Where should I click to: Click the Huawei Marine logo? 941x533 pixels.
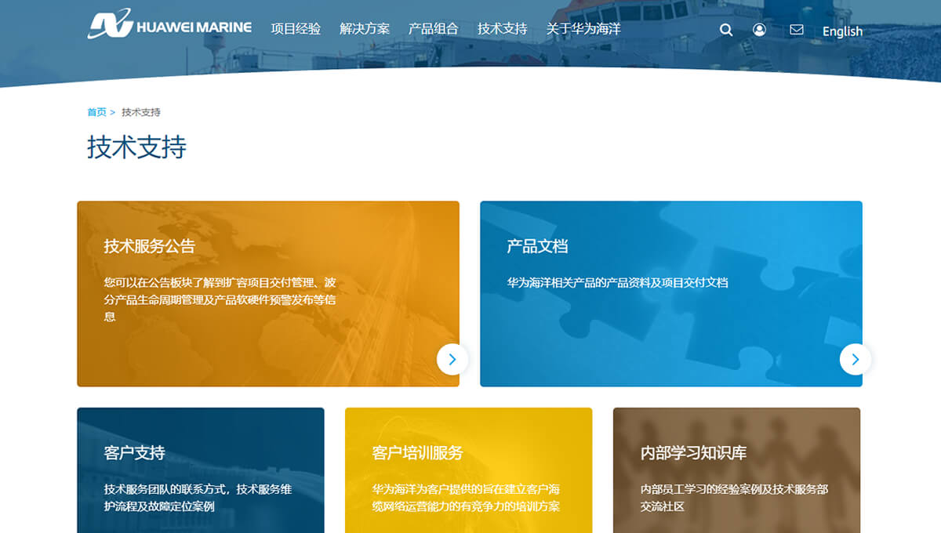[169, 26]
